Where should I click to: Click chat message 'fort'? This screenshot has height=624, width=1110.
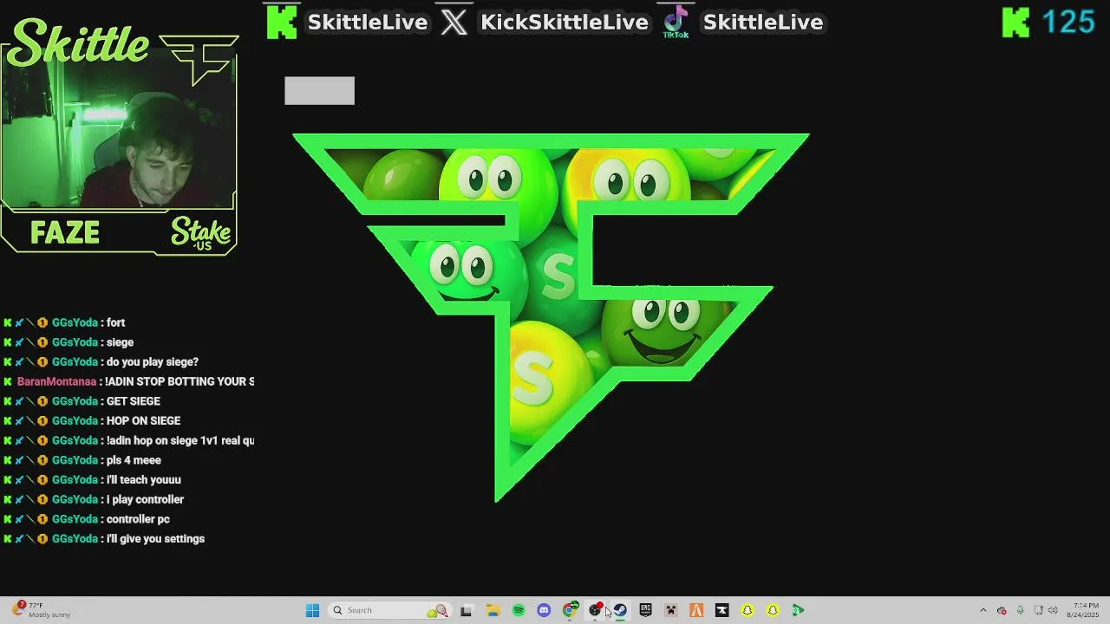click(116, 322)
